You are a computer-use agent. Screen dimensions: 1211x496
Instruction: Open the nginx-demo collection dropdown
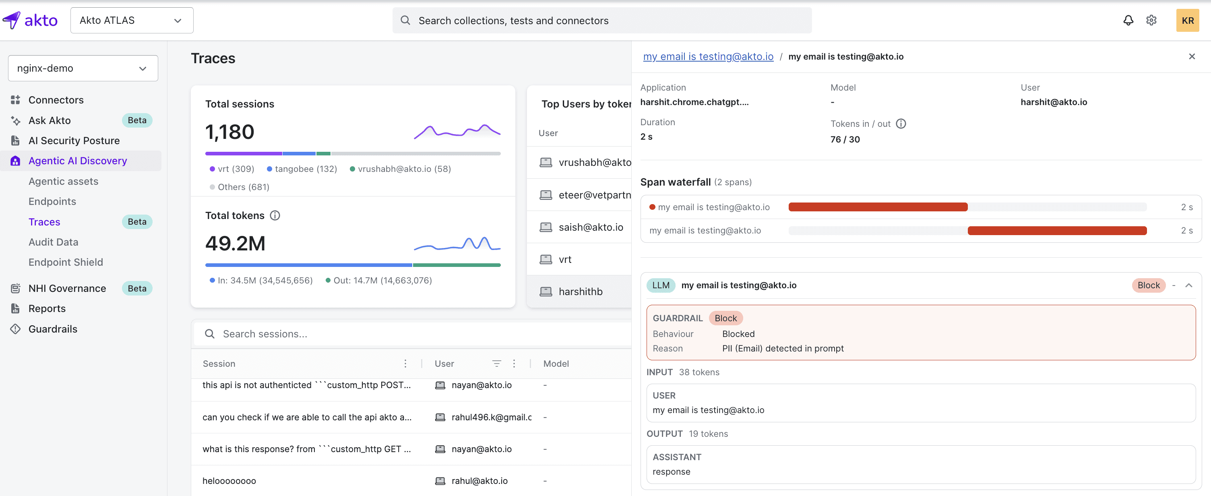(83, 68)
